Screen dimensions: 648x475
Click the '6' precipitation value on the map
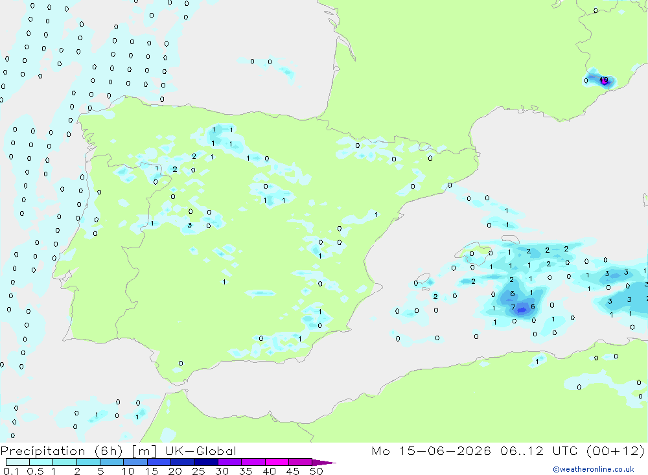coord(533,307)
